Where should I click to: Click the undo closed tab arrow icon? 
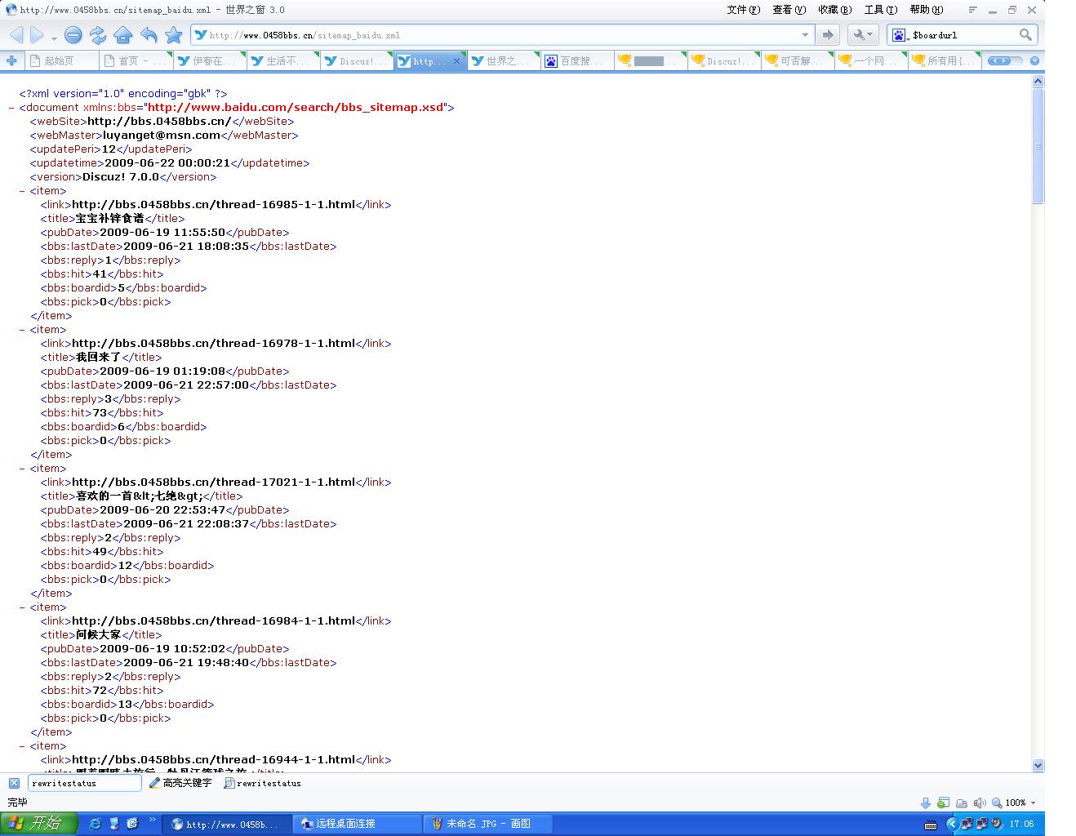[149, 35]
